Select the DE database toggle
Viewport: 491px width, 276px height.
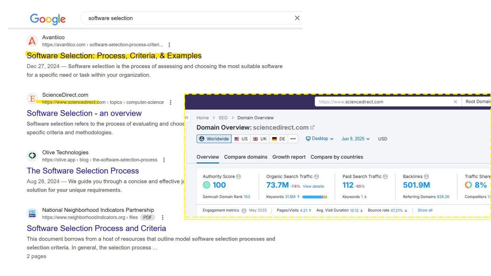[x=279, y=139]
